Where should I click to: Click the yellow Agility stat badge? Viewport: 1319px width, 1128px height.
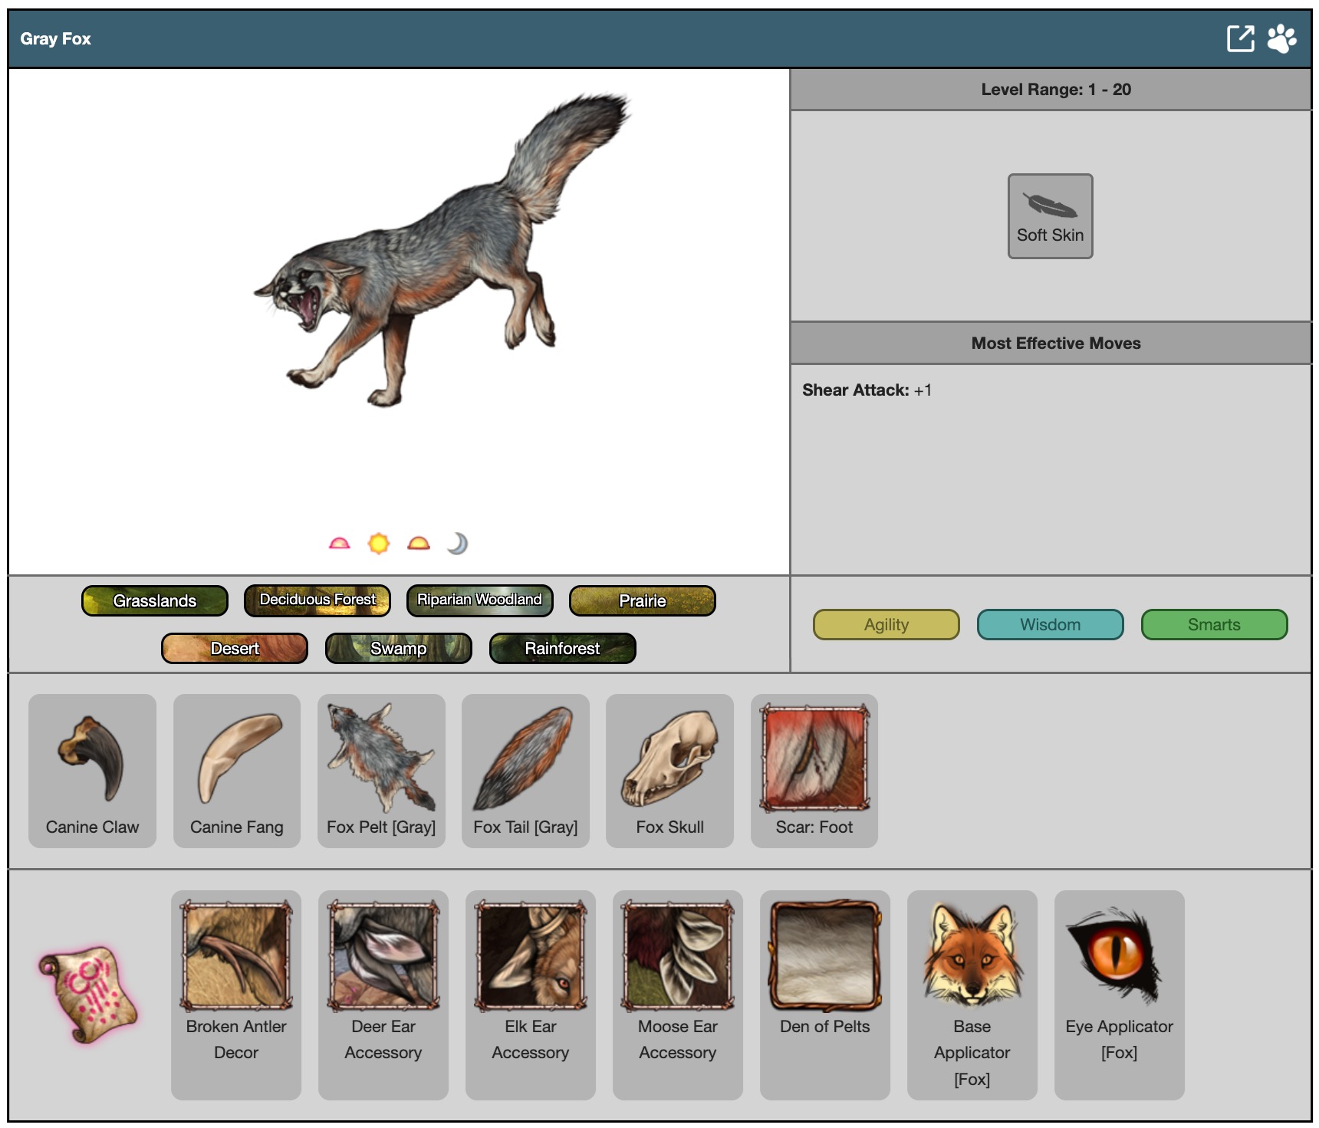pos(886,624)
